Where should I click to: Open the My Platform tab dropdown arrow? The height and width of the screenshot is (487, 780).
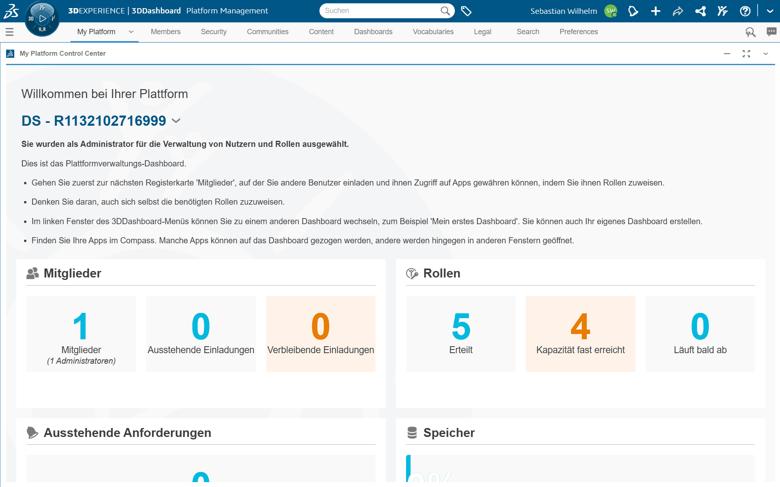(131, 32)
